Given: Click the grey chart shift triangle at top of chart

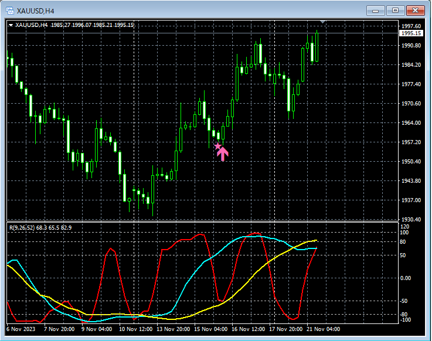Looking at the screenshot, I should pyautogui.click(x=323, y=22).
